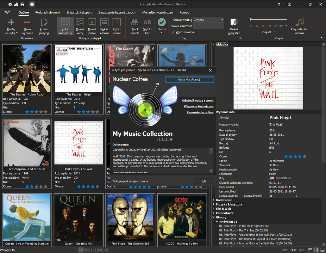Expand the Komentarze section
The image size is (326, 253).
coord(213,213)
